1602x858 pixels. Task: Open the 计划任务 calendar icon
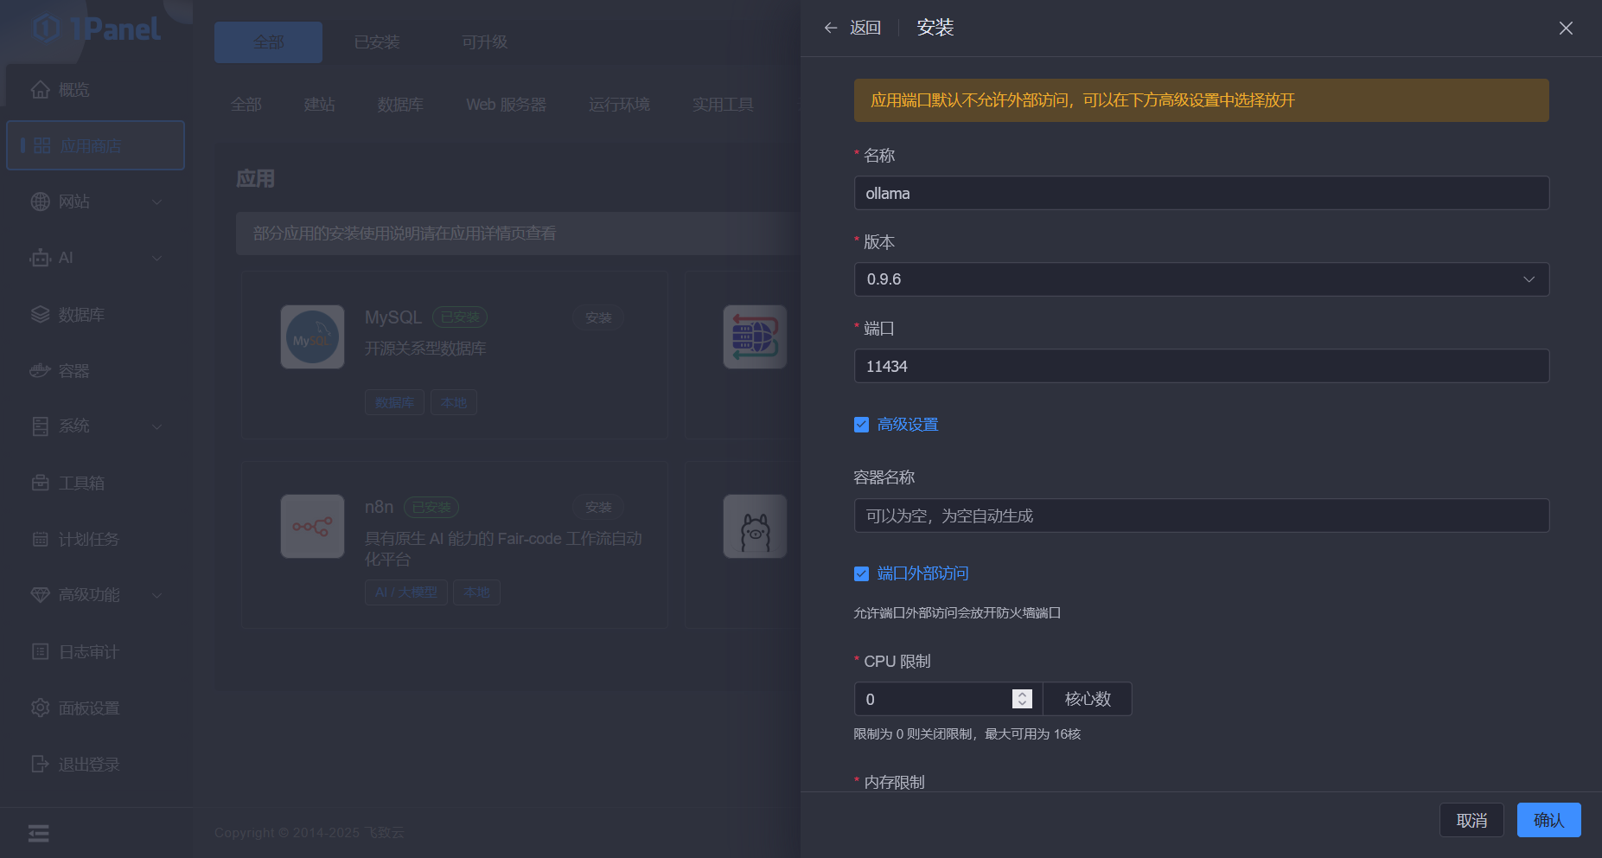coord(40,539)
